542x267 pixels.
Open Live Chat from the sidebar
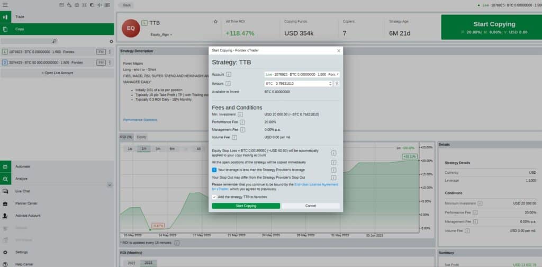pyautogui.click(x=22, y=191)
